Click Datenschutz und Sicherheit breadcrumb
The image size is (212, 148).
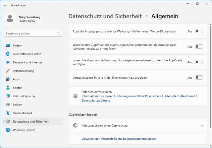coord(105,16)
